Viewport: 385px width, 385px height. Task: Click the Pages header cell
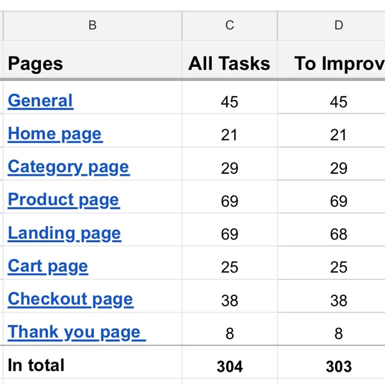coord(92,63)
